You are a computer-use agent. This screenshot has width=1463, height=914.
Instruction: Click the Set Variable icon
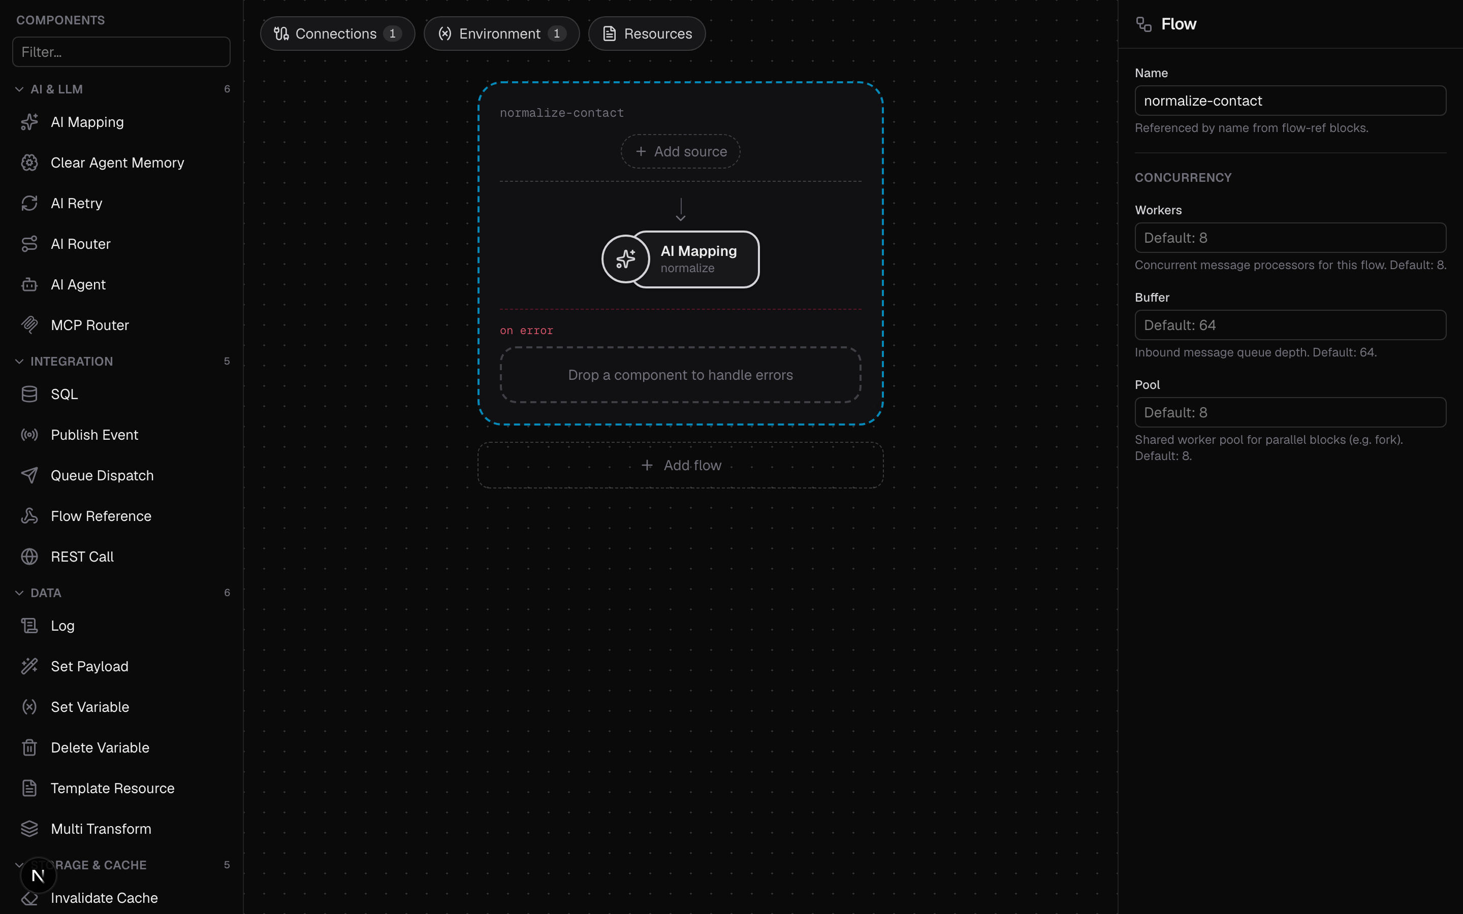point(29,707)
